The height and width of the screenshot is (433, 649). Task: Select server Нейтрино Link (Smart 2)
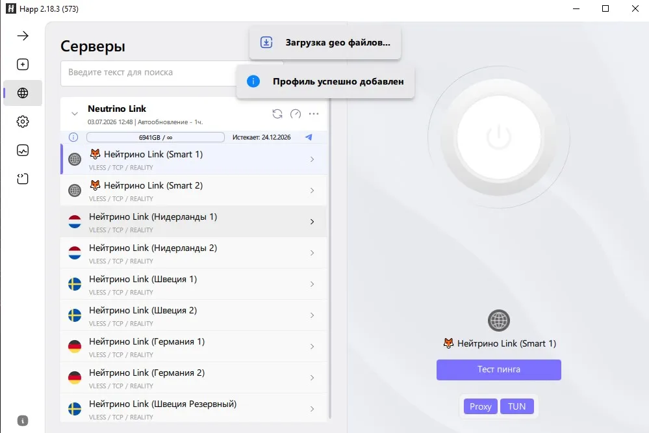[194, 190]
